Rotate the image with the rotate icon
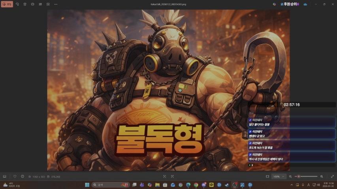337x189 pixels. (17, 4)
